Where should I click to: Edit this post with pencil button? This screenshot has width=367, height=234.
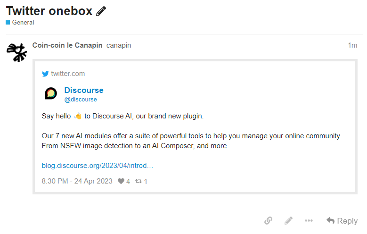(x=288, y=221)
